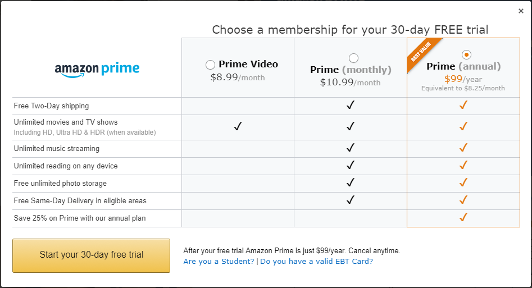Screen dimensions: 532x288
Task: Close the membership dialog with X
Action: pyautogui.click(x=521, y=11)
